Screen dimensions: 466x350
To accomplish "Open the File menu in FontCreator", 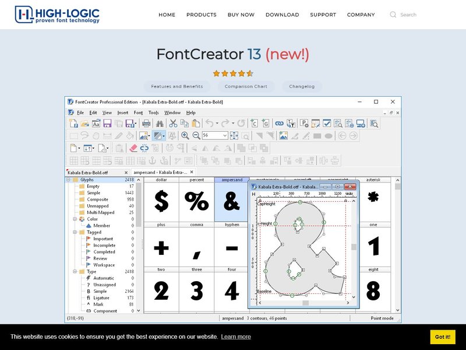I will coord(80,113).
